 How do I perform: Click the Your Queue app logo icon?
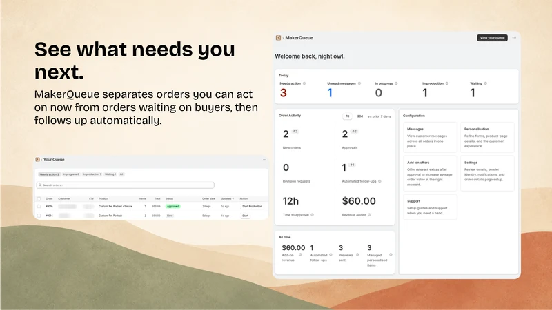[x=37, y=160]
